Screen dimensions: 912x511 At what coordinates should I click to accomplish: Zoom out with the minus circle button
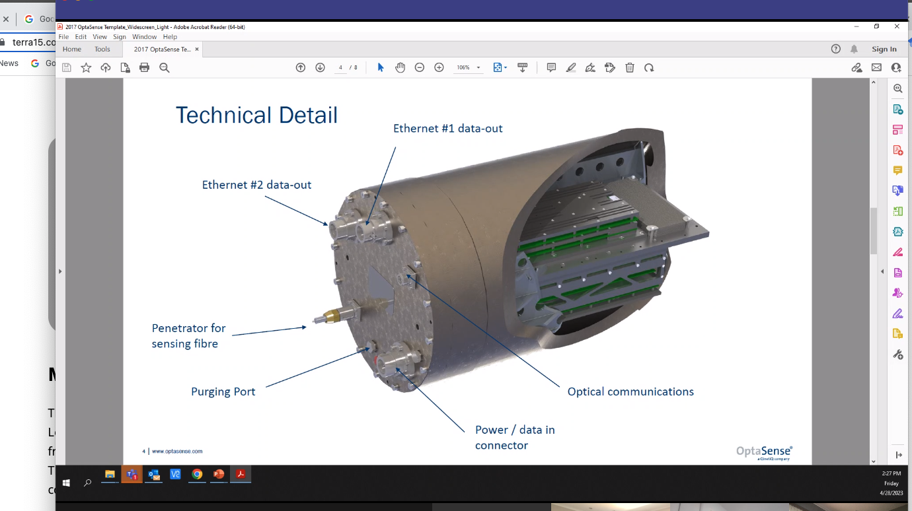tap(420, 67)
